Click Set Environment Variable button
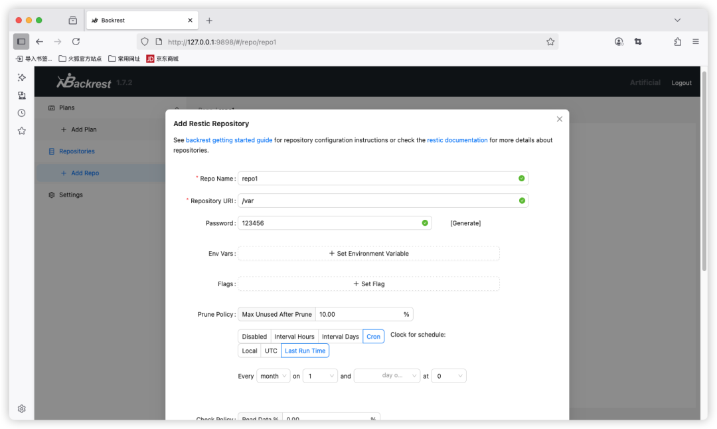717x429 pixels. pos(368,254)
